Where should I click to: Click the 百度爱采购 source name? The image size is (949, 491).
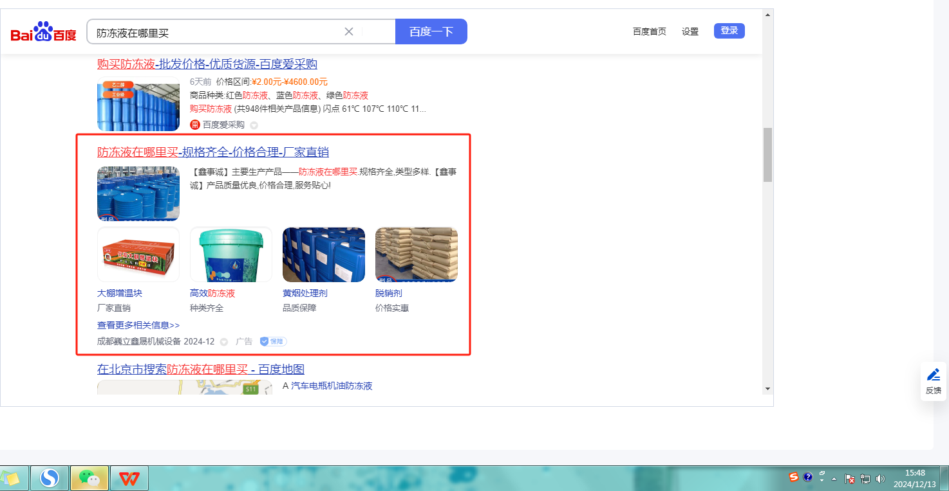[x=223, y=125]
